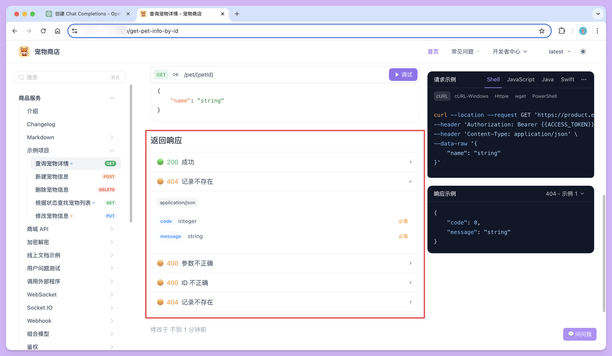Expand the 400 ID 不正确 response row
The image size is (612, 356).
(285, 283)
